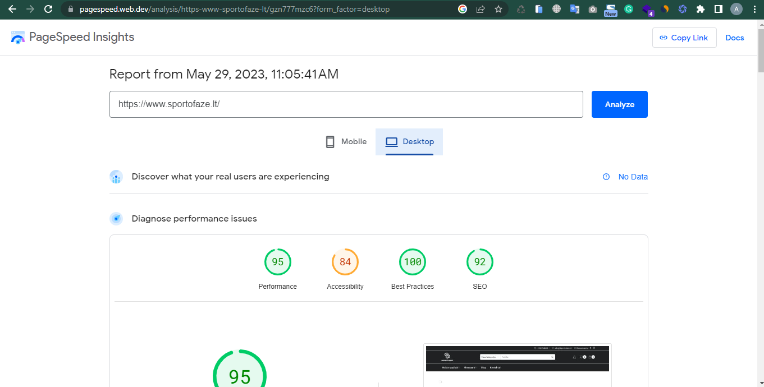Click the PageSpeed Insights logo
764x387 pixels.
coord(18,38)
